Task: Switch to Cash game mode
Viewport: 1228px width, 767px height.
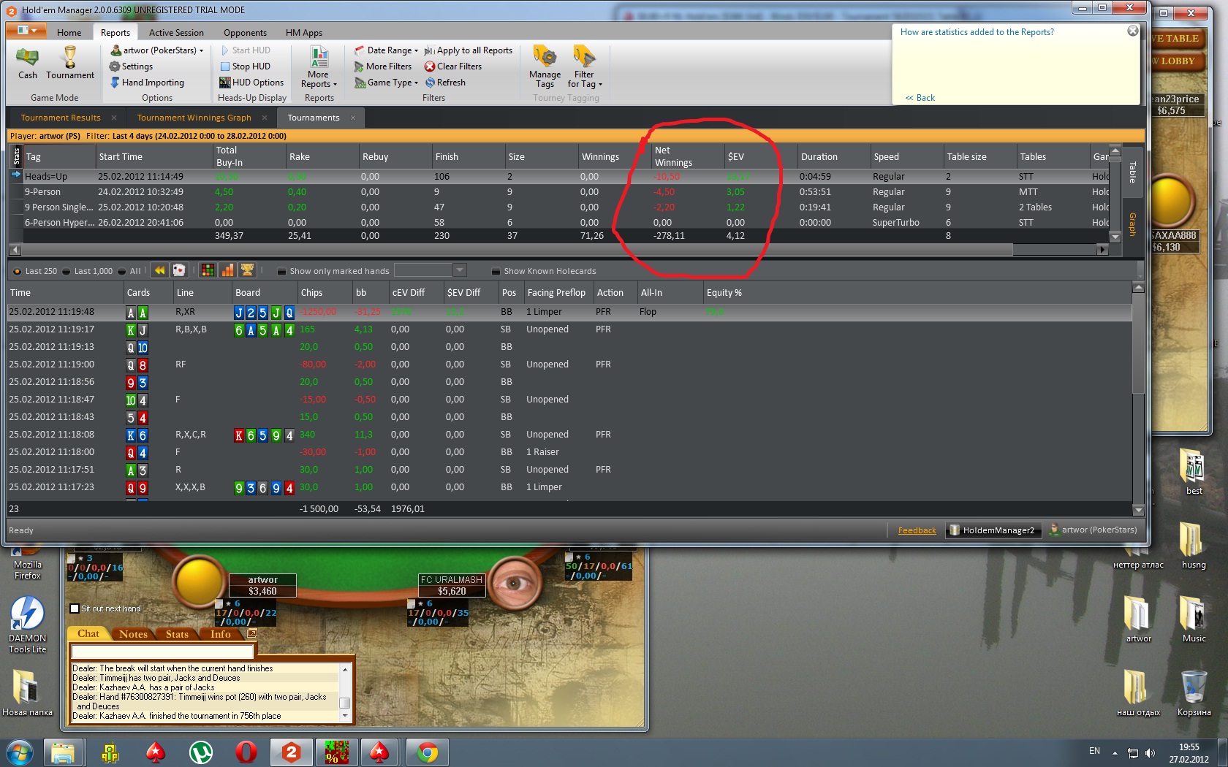Action: coord(28,62)
